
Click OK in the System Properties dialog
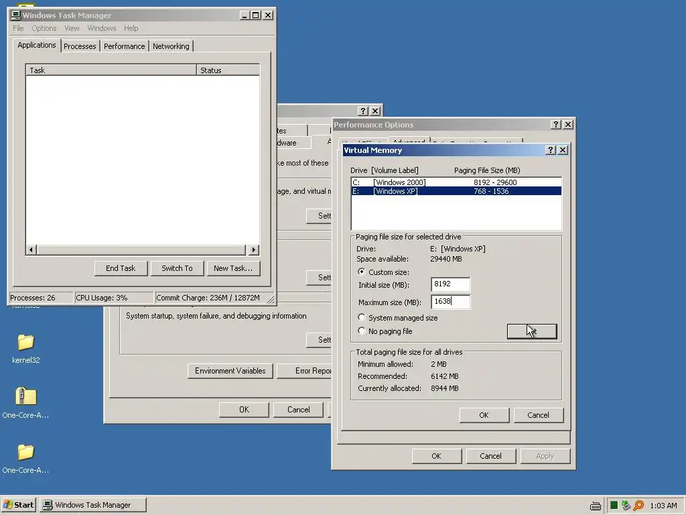tap(244, 410)
